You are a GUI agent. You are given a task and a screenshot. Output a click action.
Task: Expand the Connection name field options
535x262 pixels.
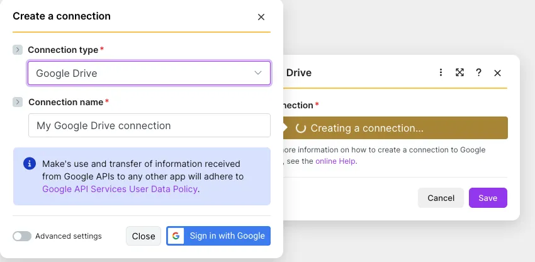coord(18,102)
